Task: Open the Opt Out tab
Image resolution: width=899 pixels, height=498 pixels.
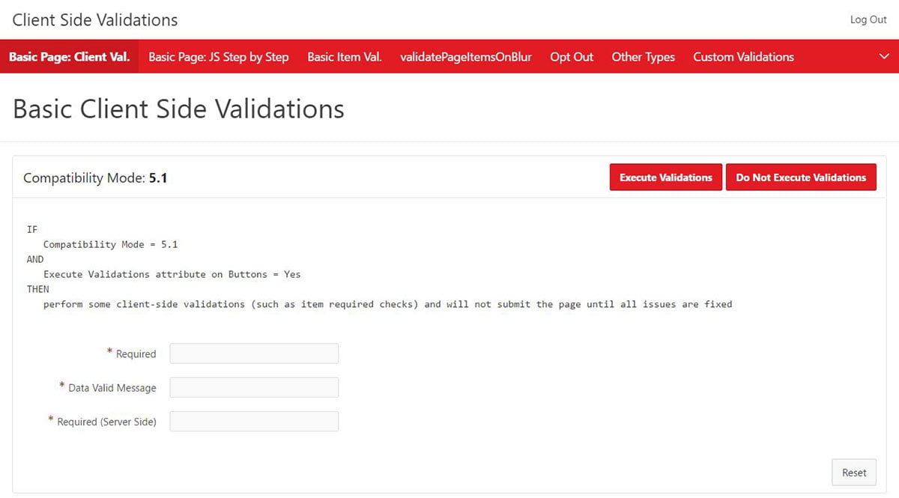Action: pyautogui.click(x=571, y=57)
